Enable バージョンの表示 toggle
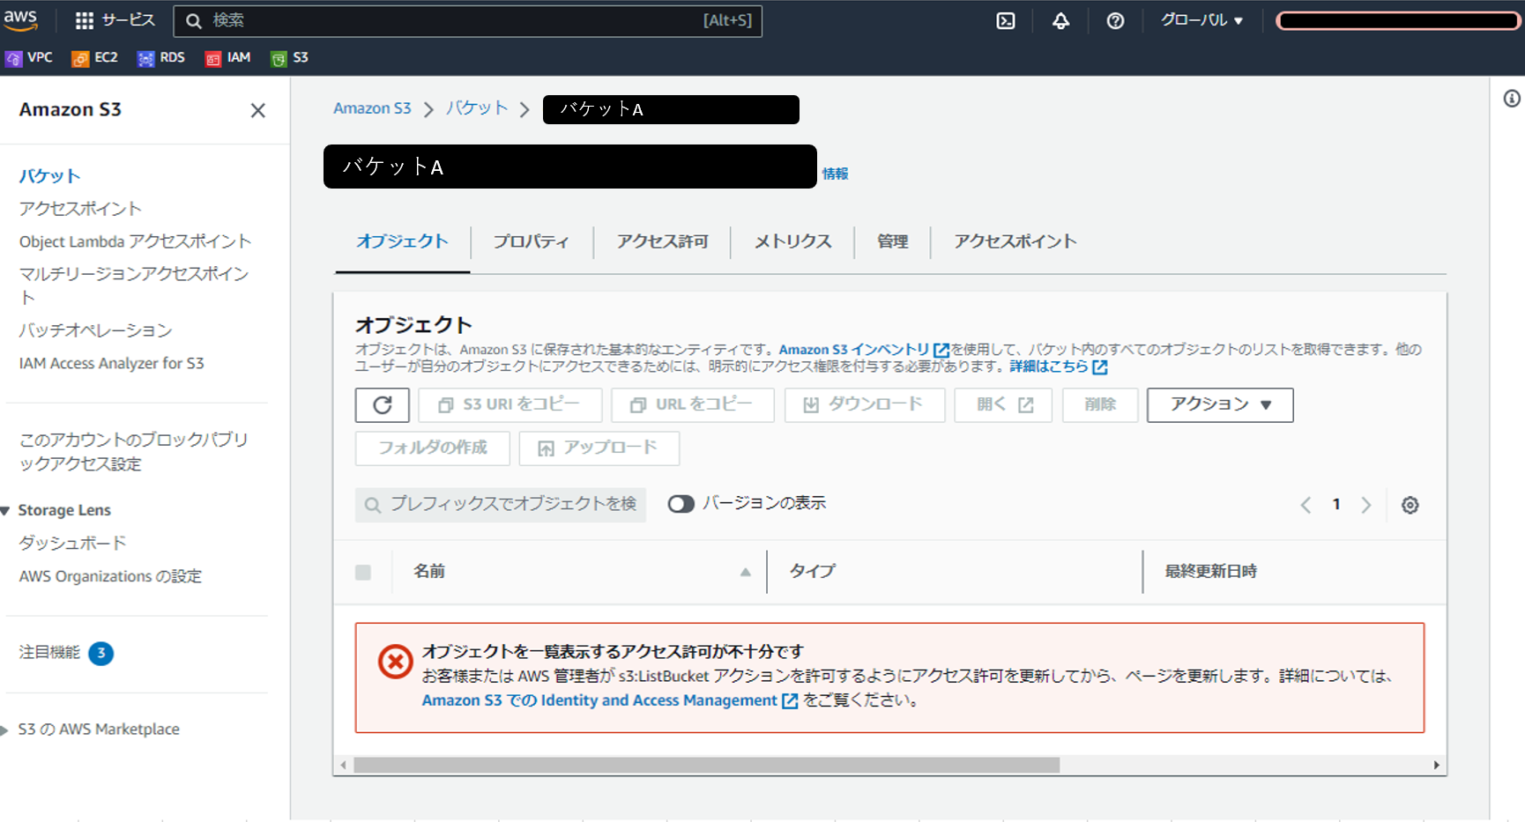Image resolution: width=1525 pixels, height=822 pixels. click(680, 503)
